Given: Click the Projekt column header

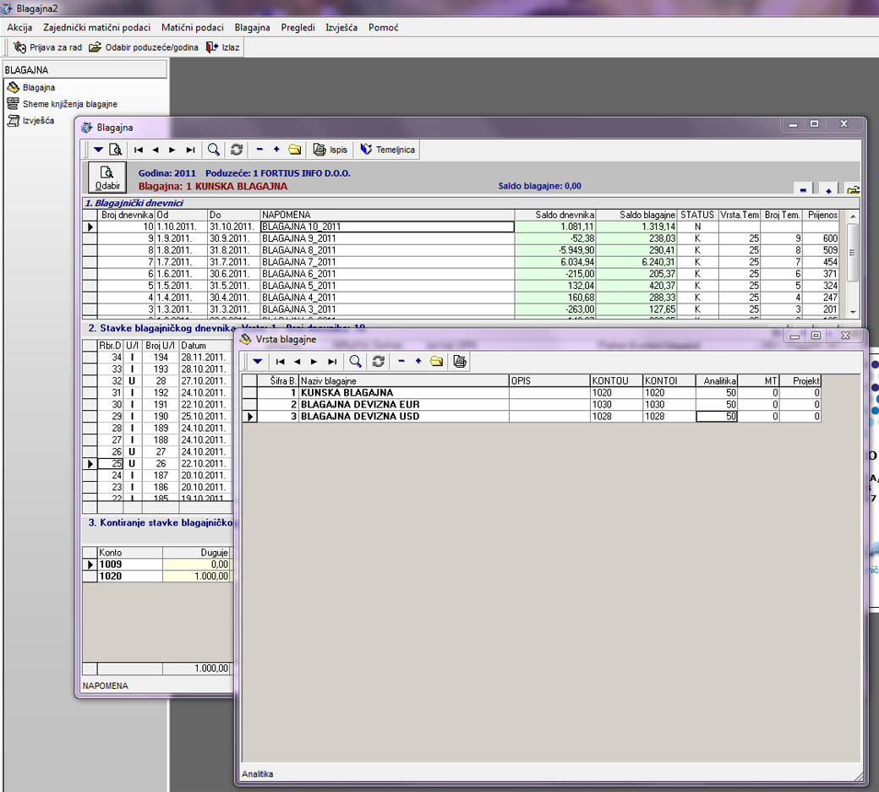Looking at the screenshot, I should point(800,381).
